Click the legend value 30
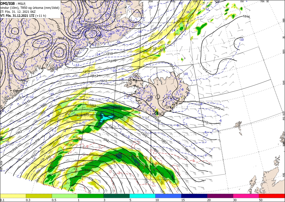 (x=235, y=200)
